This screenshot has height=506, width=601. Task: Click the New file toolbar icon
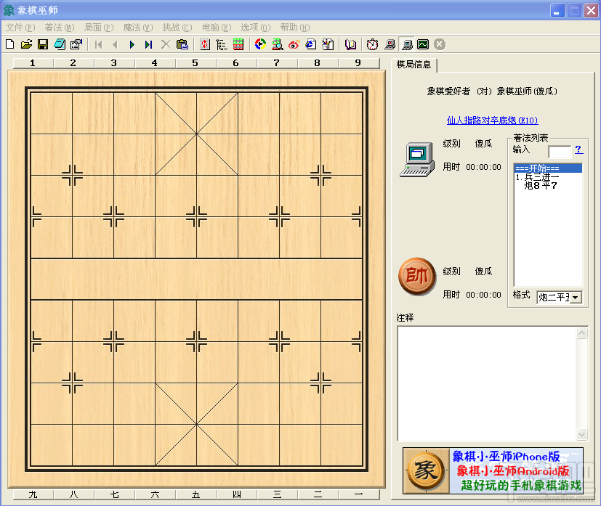pos(10,44)
